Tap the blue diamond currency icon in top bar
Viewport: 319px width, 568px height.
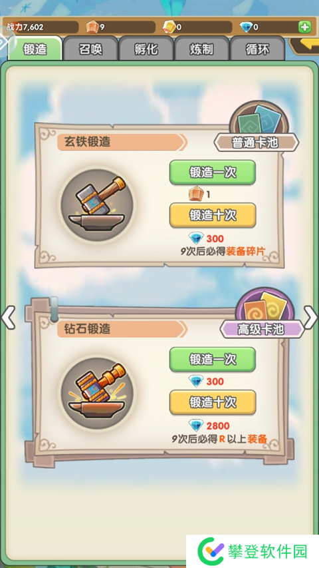coord(246,27)
